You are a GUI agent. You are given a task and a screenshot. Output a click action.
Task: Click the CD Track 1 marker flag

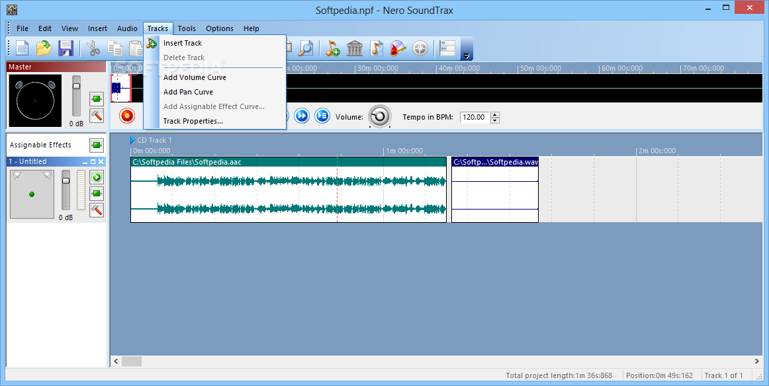(132, 140)
